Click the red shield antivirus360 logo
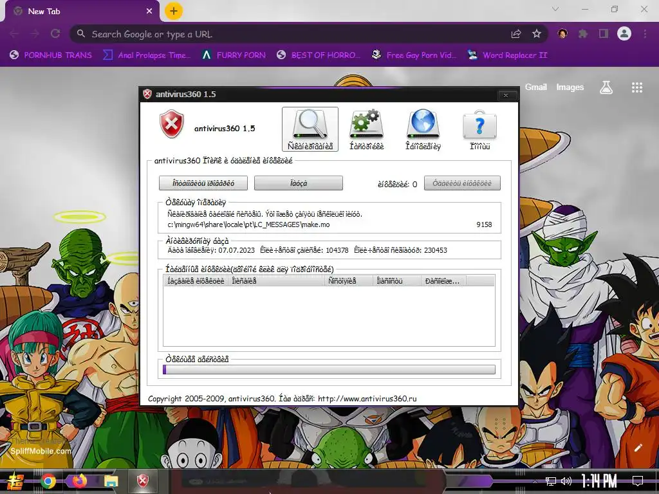659x494 pixels. click(171, 124)
